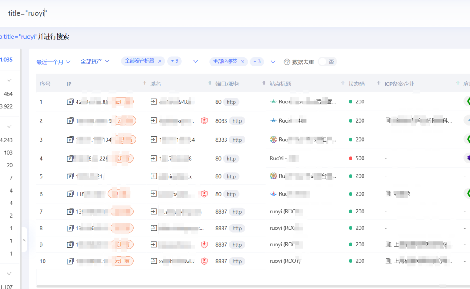The width and height of the screenshot is (470, 289).
Task: Click the 域名 column handle icon
Action: pyautogui.click(x=209, y=83)
